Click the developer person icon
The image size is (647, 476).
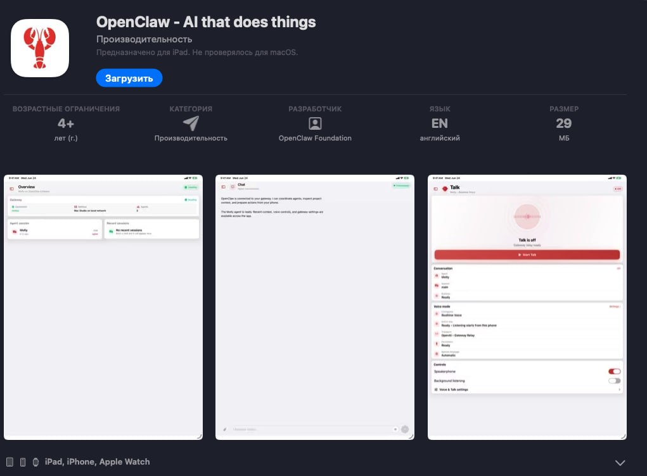315,123
